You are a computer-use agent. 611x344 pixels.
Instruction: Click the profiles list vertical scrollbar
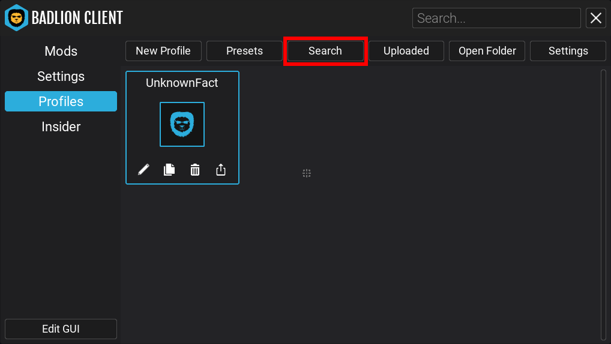(603, 205)
